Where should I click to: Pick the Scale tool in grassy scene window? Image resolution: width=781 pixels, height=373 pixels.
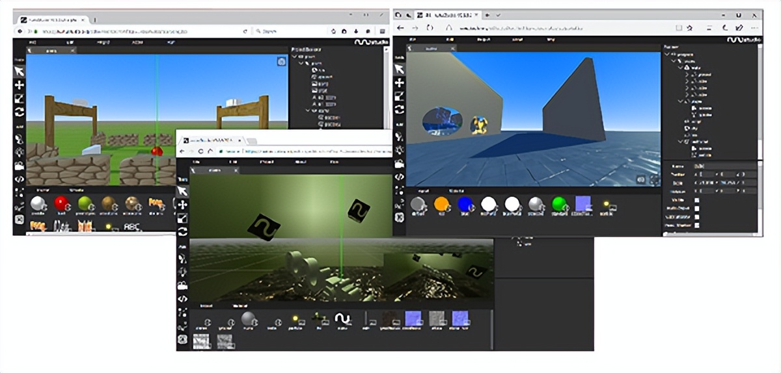[19, 99]
